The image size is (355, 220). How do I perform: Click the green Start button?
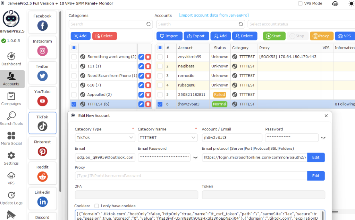pyautogui.click(x=274, y=36)
